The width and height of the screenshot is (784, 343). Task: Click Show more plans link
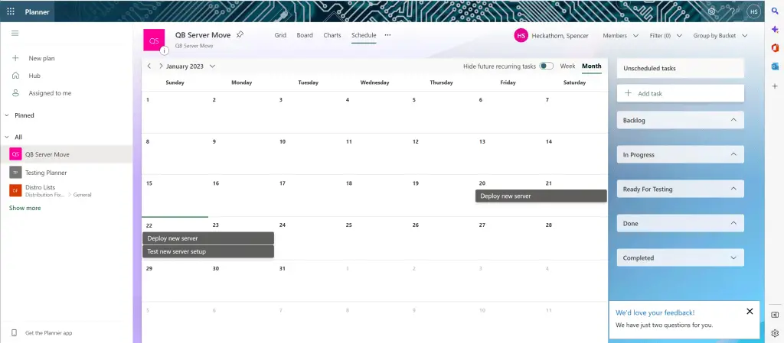[x=25, y=208]
